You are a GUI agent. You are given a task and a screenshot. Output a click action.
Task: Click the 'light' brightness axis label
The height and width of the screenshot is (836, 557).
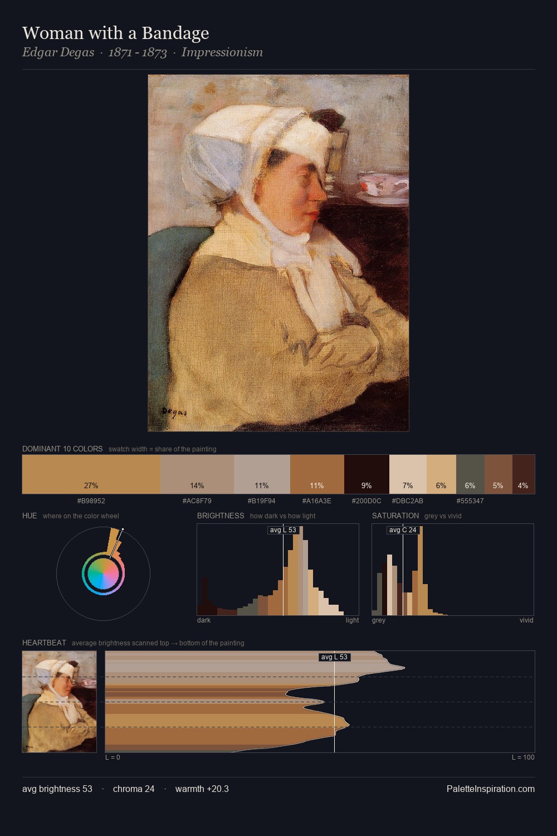point(352,620)
